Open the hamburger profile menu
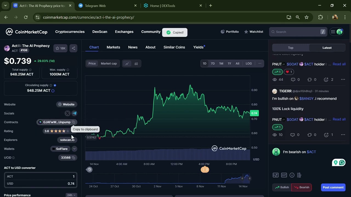 click(336, 32)
